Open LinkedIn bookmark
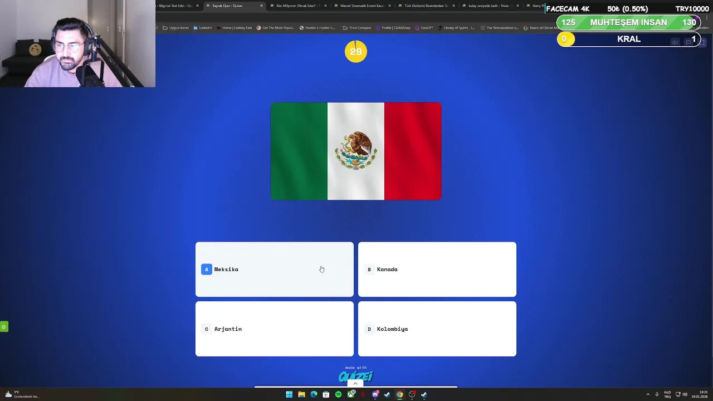The width and height of the screenshot is (713, 401). (203, 28)
